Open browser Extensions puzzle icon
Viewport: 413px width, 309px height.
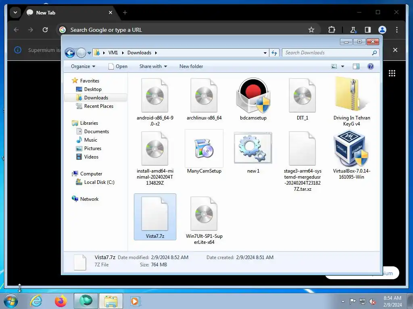pos(332,30)
